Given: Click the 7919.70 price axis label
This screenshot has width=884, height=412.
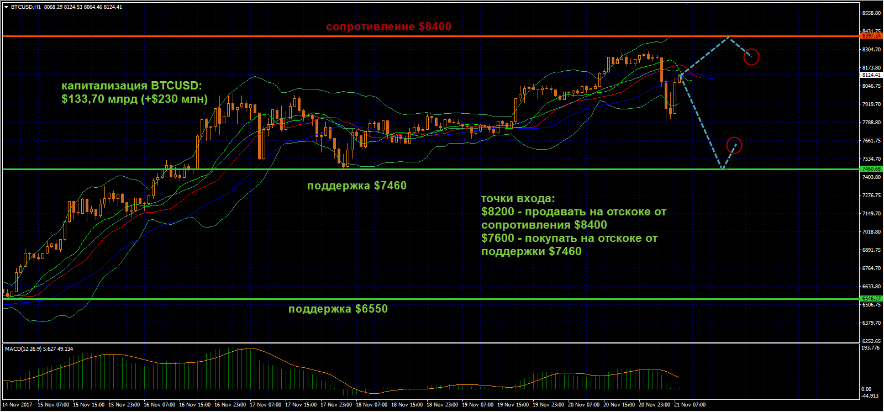Looking at the screenshot, I should point(871,104).
